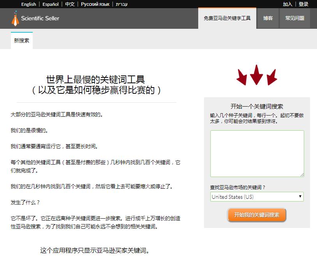Open the 博客 blog tab
This screenshot has height=256, width=317.
[268, 18]
